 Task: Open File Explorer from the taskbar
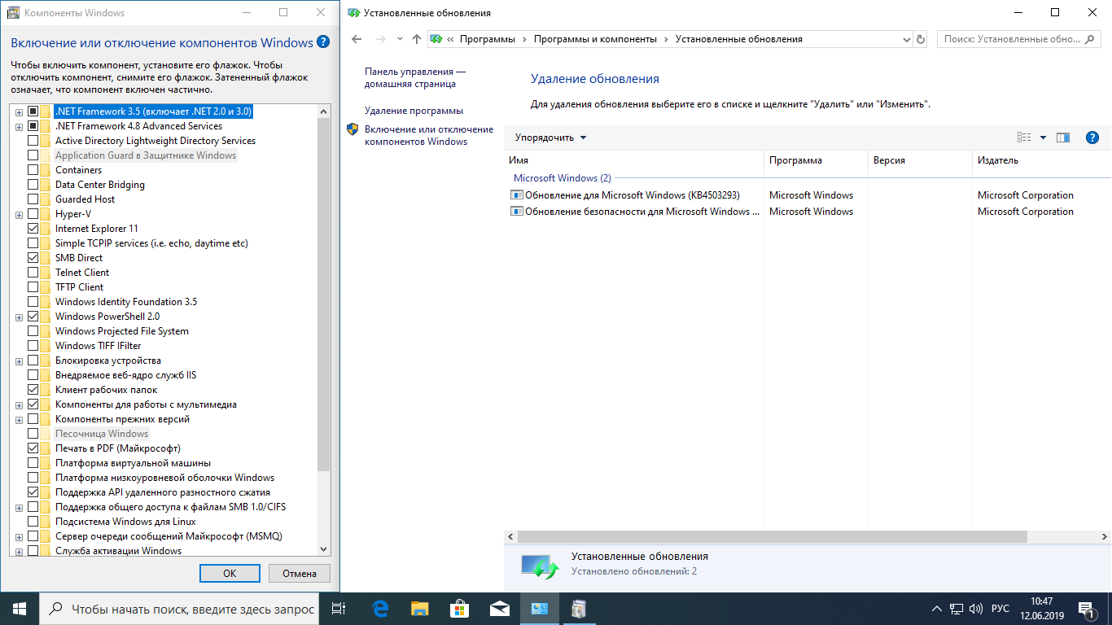point(420,609)
